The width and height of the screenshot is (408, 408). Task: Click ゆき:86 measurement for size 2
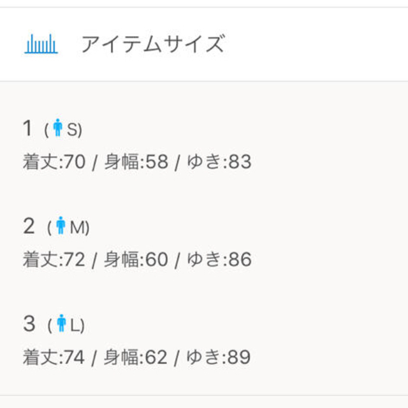point(219,259)
